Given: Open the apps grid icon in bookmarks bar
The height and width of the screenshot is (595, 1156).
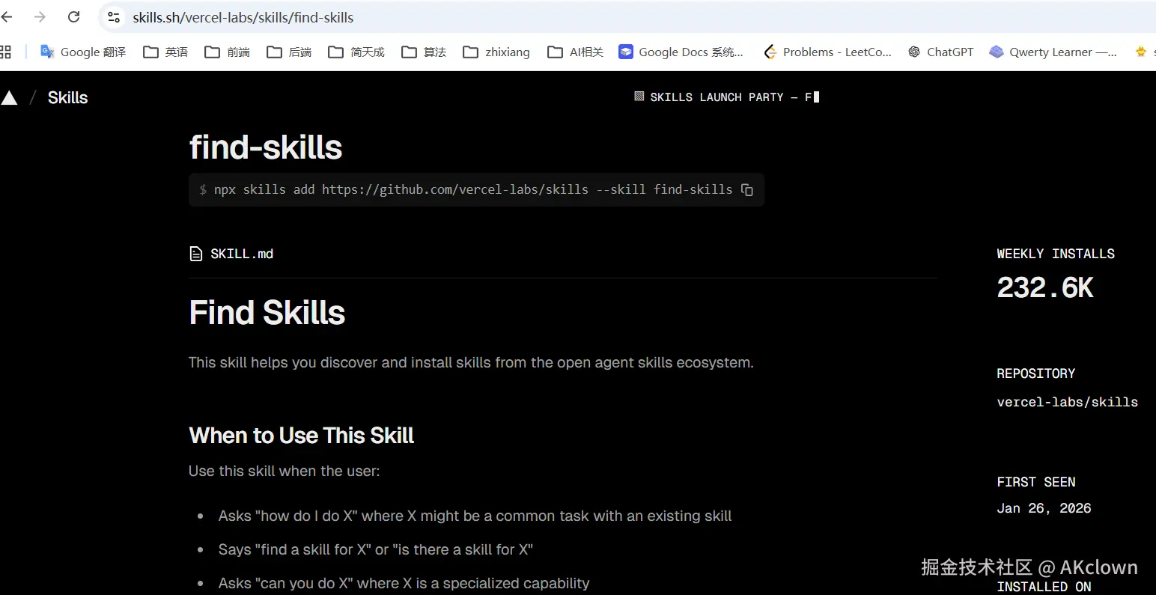Looking at the screenshot, I should pos(6,52).
